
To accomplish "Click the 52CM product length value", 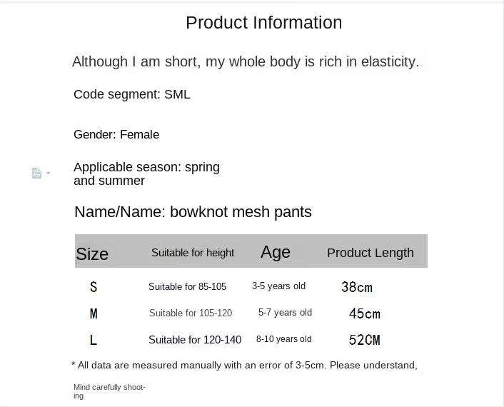I will pyautogui.click(x=364, y=340).
